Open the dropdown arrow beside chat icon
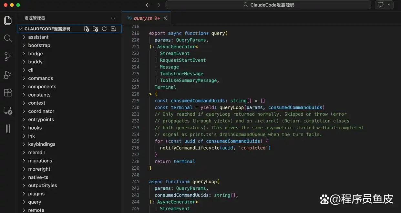The image size is (401, 213). tap(389, 5)
